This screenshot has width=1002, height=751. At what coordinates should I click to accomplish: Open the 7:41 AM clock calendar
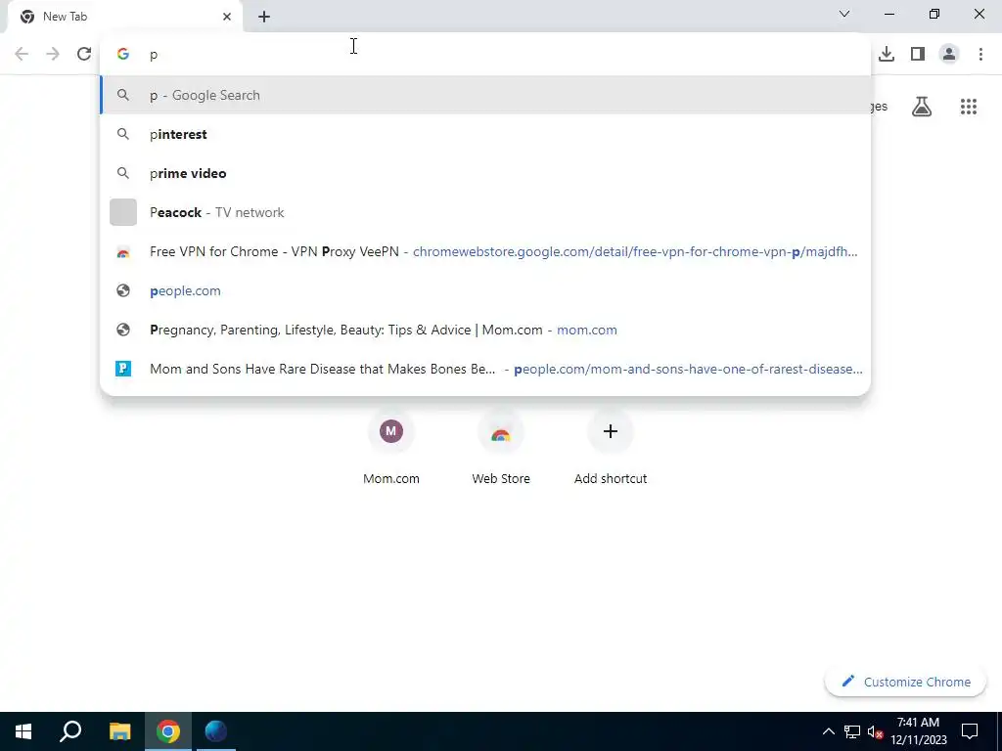pyautogui.click(x=918, y=731)
